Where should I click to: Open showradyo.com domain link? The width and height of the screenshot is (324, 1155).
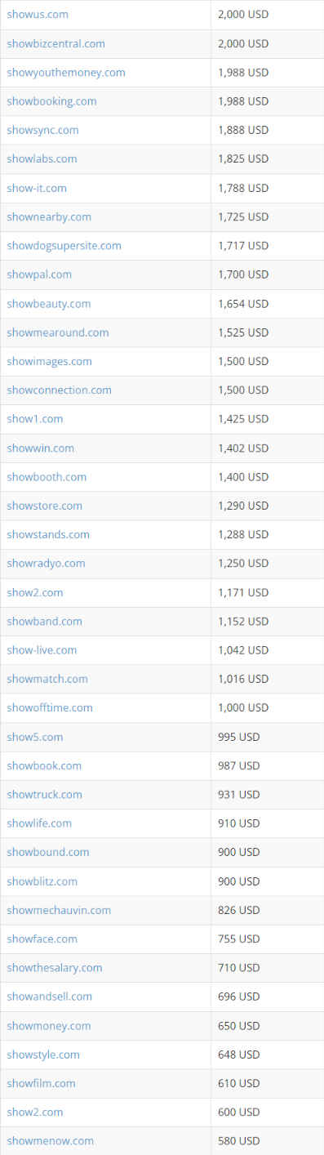click(x=46, y=564)
